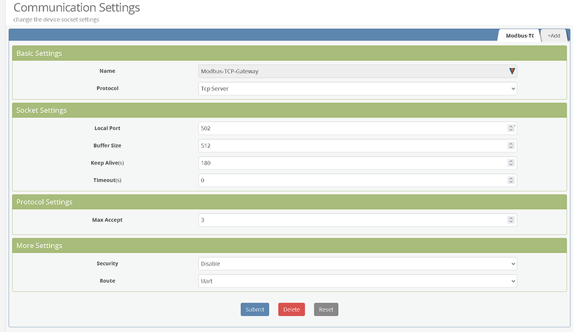This screenshot has height=332, width=573.
Task: Click the Submit button
Action: pos(255,310)
